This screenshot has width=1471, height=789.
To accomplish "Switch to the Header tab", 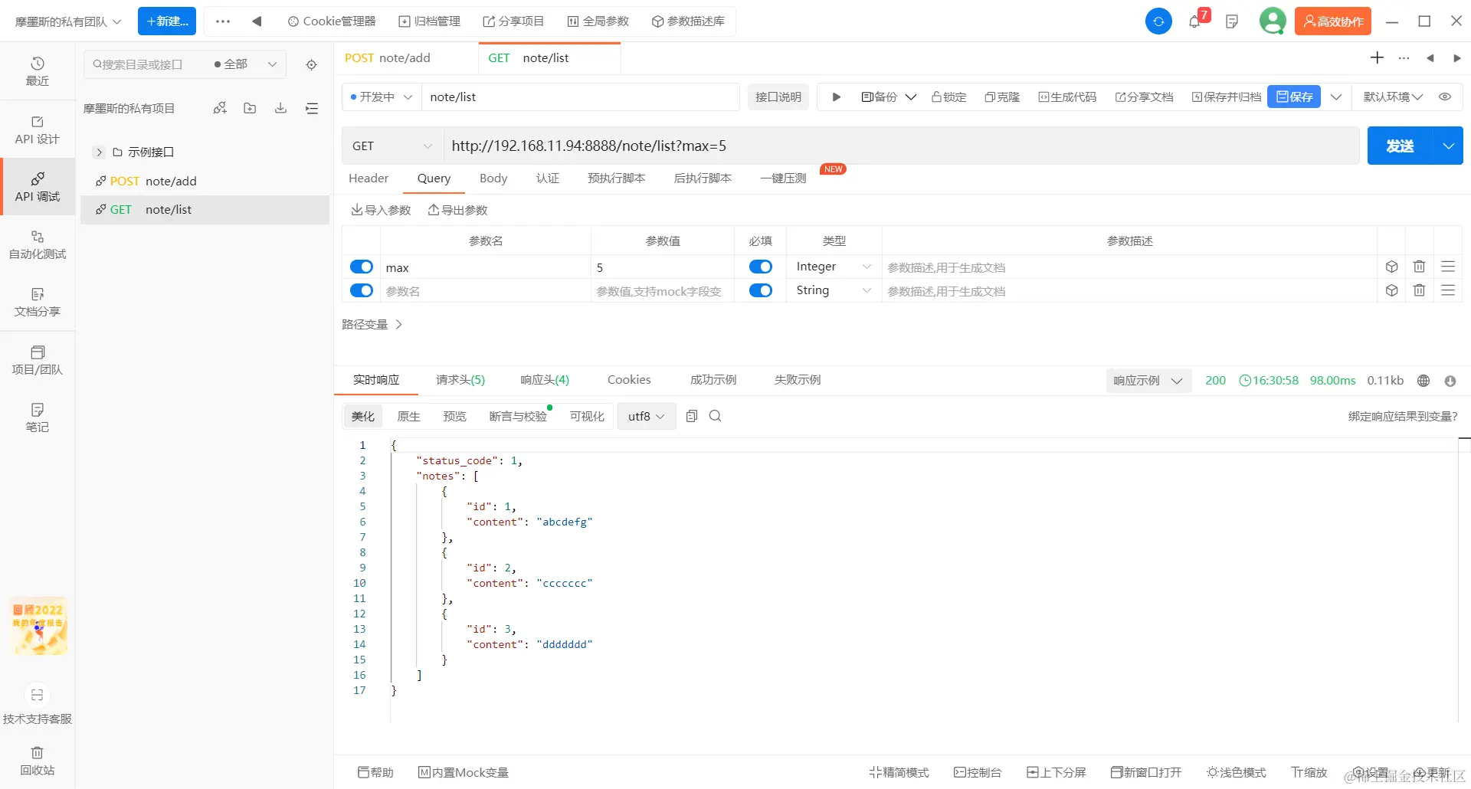I will coord(369,178).
